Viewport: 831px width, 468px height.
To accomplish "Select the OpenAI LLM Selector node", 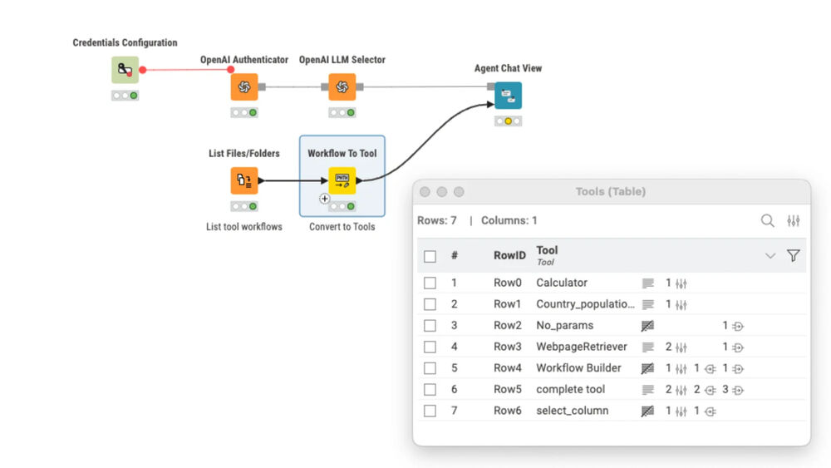I will click(342, 87).
